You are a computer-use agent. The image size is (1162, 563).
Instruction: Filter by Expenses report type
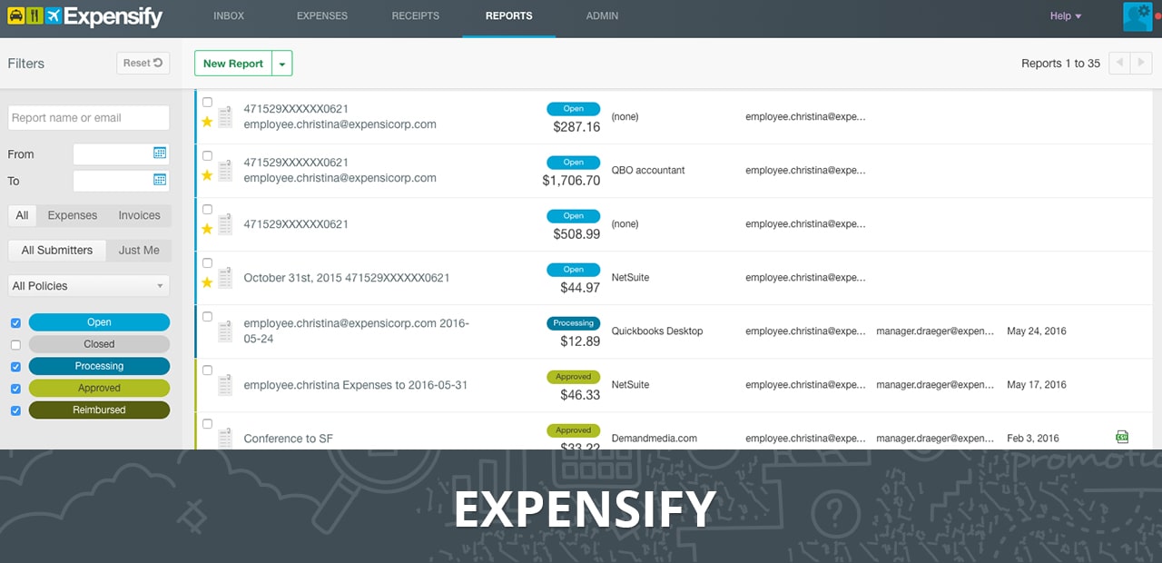(73, 215)
